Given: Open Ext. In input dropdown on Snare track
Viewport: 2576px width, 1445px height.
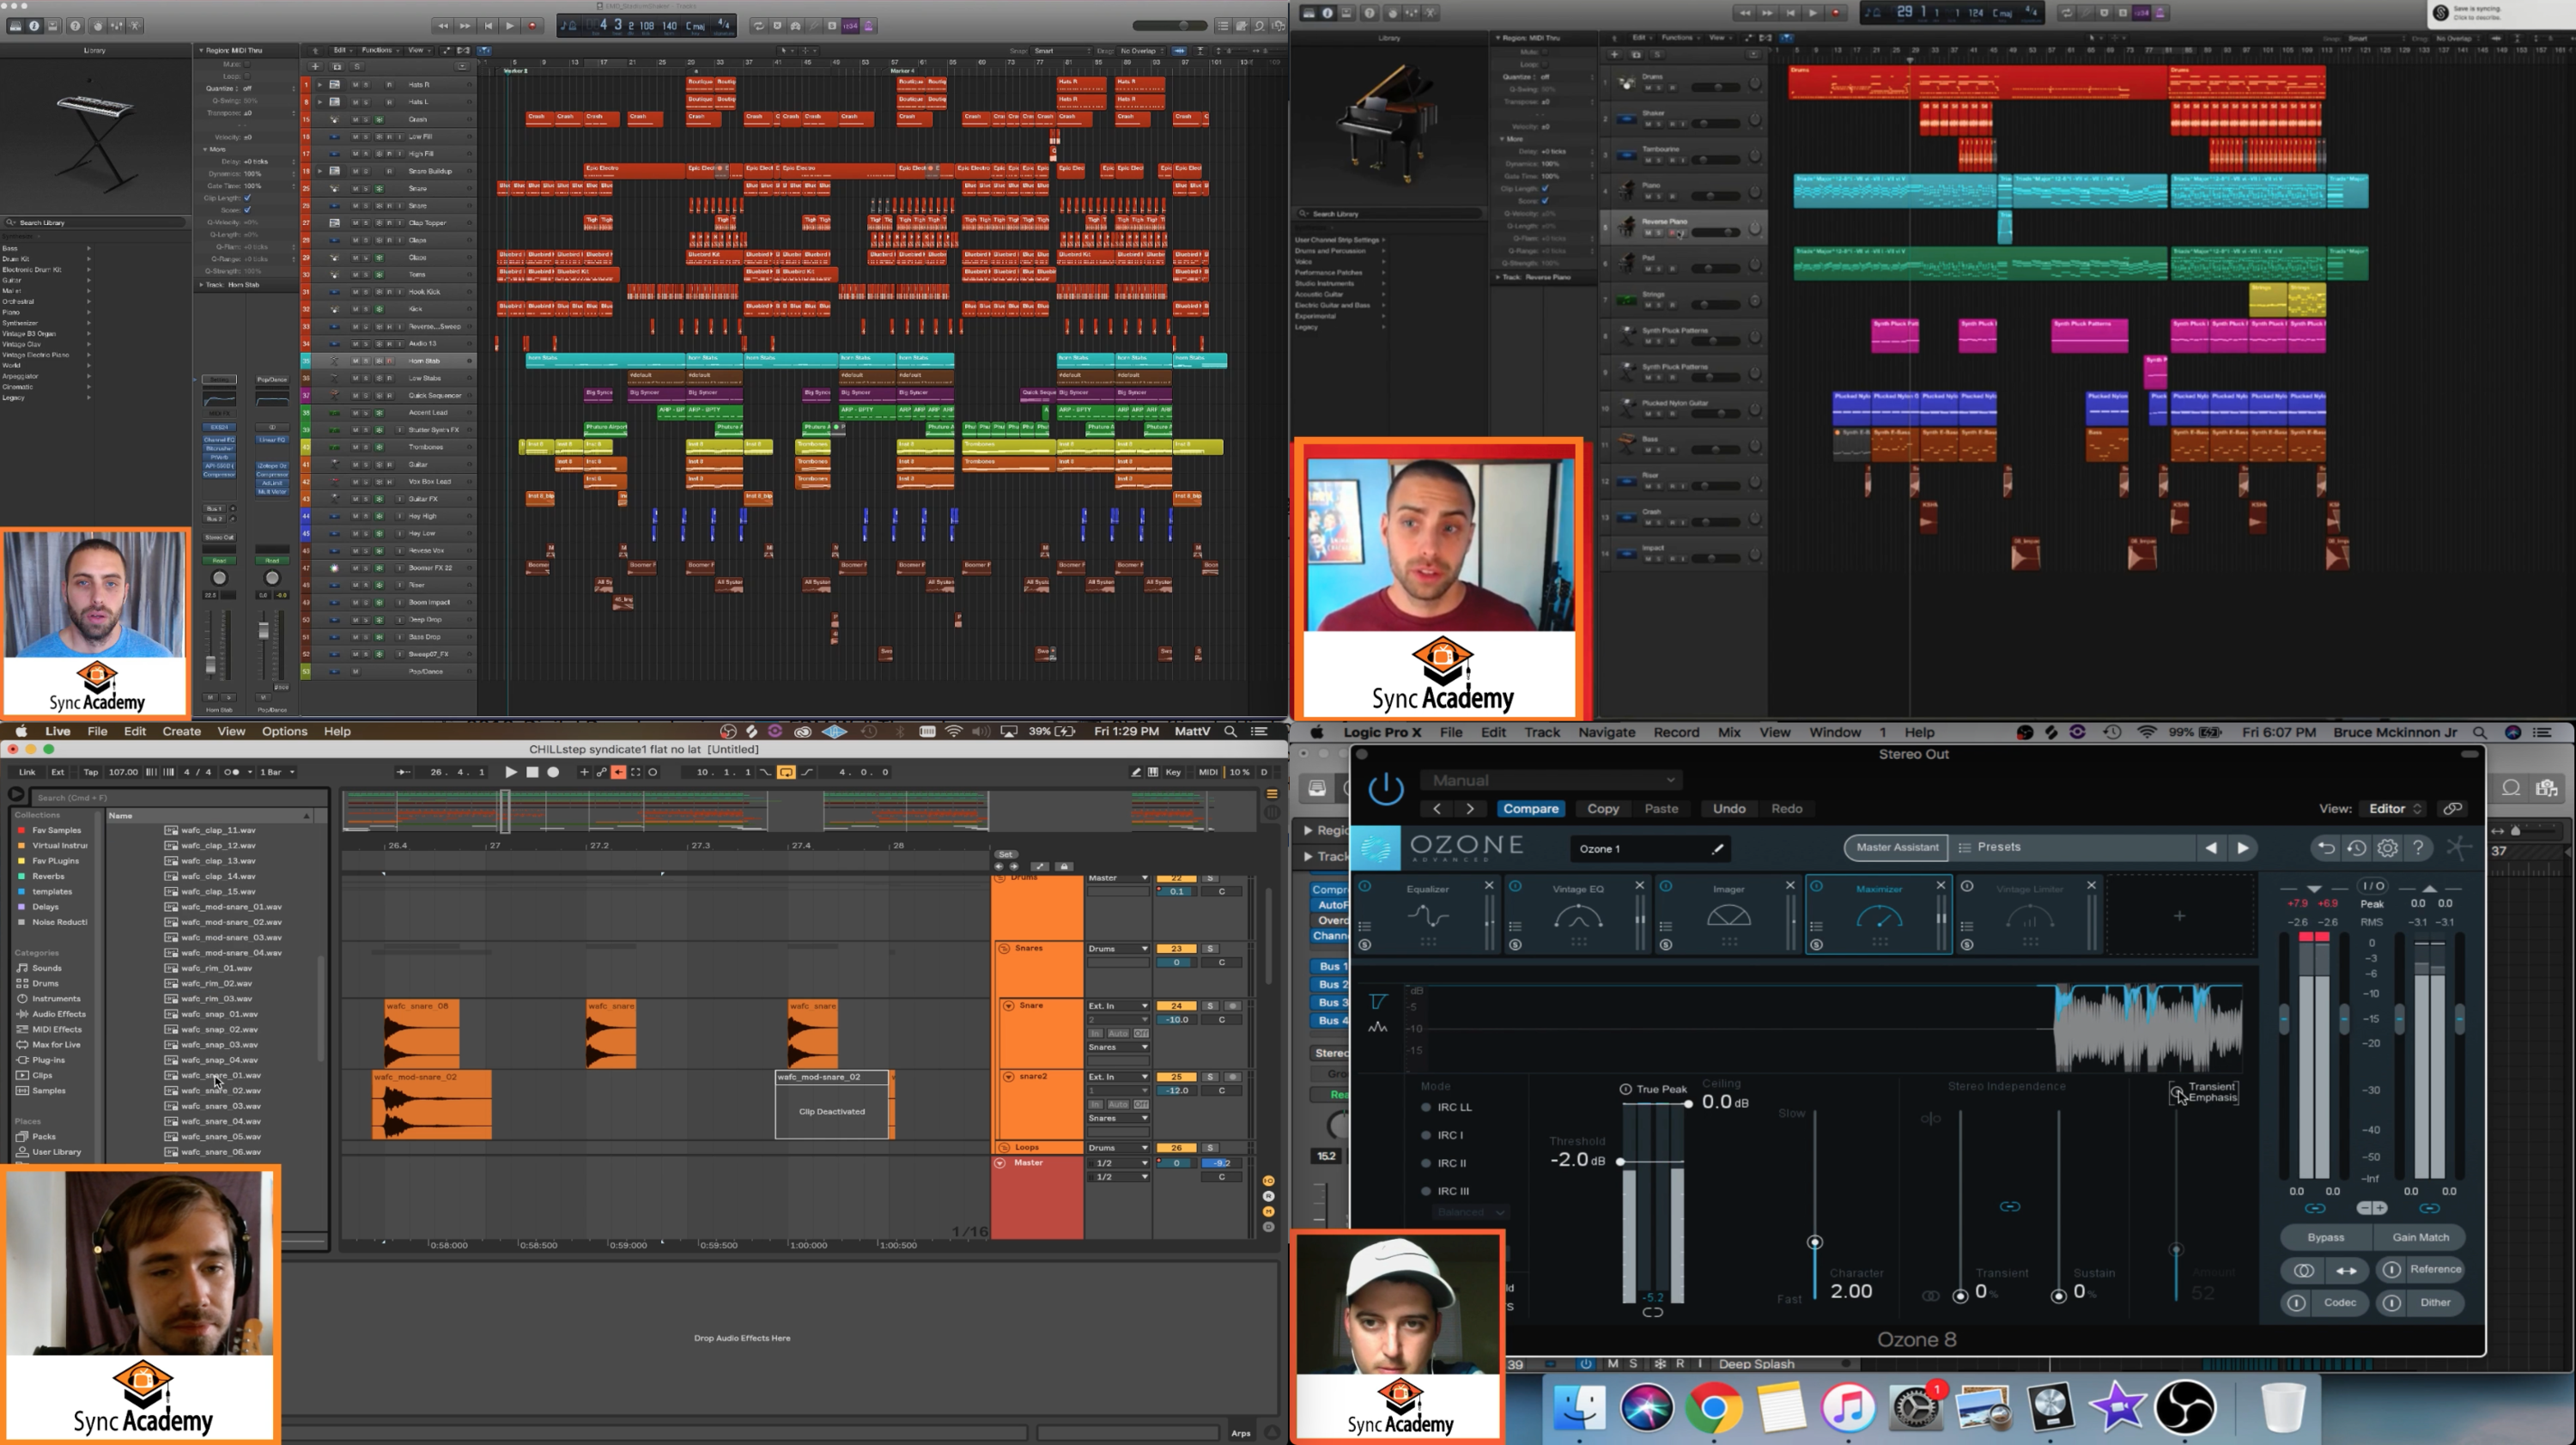Looking at the screenshot, I should tap(1118, 1006).
